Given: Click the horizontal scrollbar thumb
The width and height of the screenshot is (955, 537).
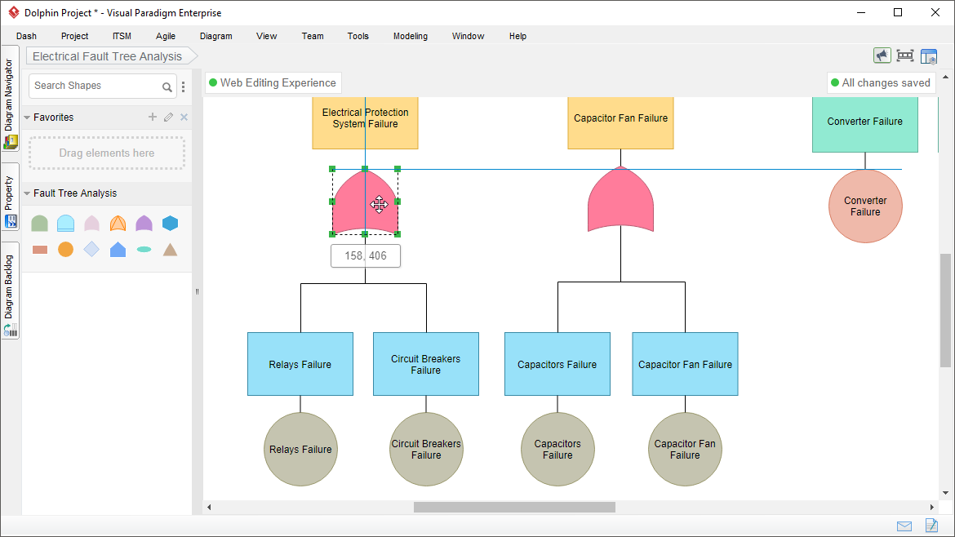Looking at the screenshot, I should coord(515,507).
